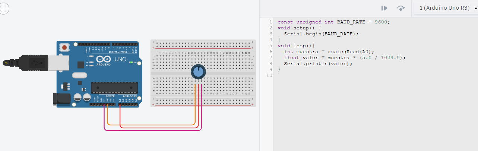478x151 pixels.
Task: Click the analogRead(A0) code line
Action: [x=329, y=52]
